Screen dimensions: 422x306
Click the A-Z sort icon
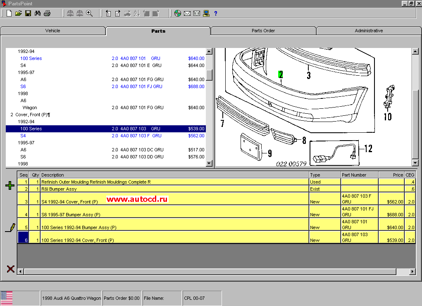(137, 13)
